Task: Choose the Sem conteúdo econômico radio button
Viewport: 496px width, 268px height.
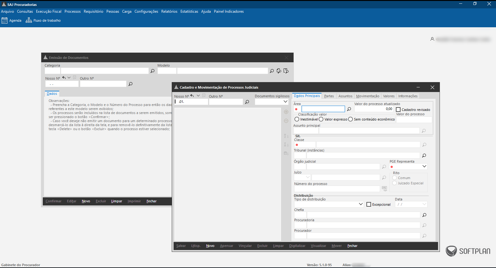Action: [x=351, y=119]
